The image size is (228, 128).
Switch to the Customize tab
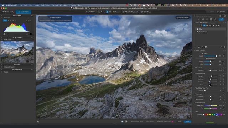23,12
